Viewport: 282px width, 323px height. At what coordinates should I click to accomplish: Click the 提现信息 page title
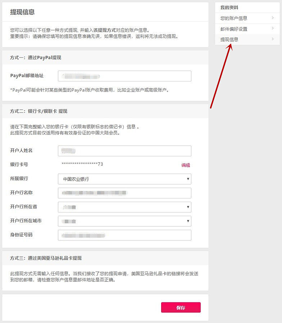tap(22, 12)
